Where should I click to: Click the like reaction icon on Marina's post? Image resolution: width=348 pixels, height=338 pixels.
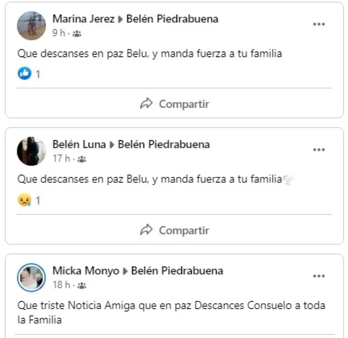pos(25,74)
